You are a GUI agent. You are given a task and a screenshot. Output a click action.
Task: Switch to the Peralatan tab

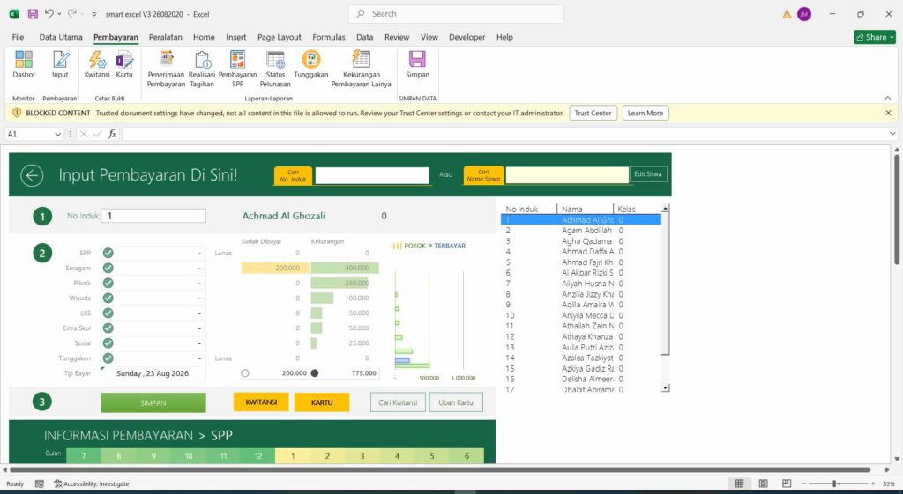coord(165,37)
